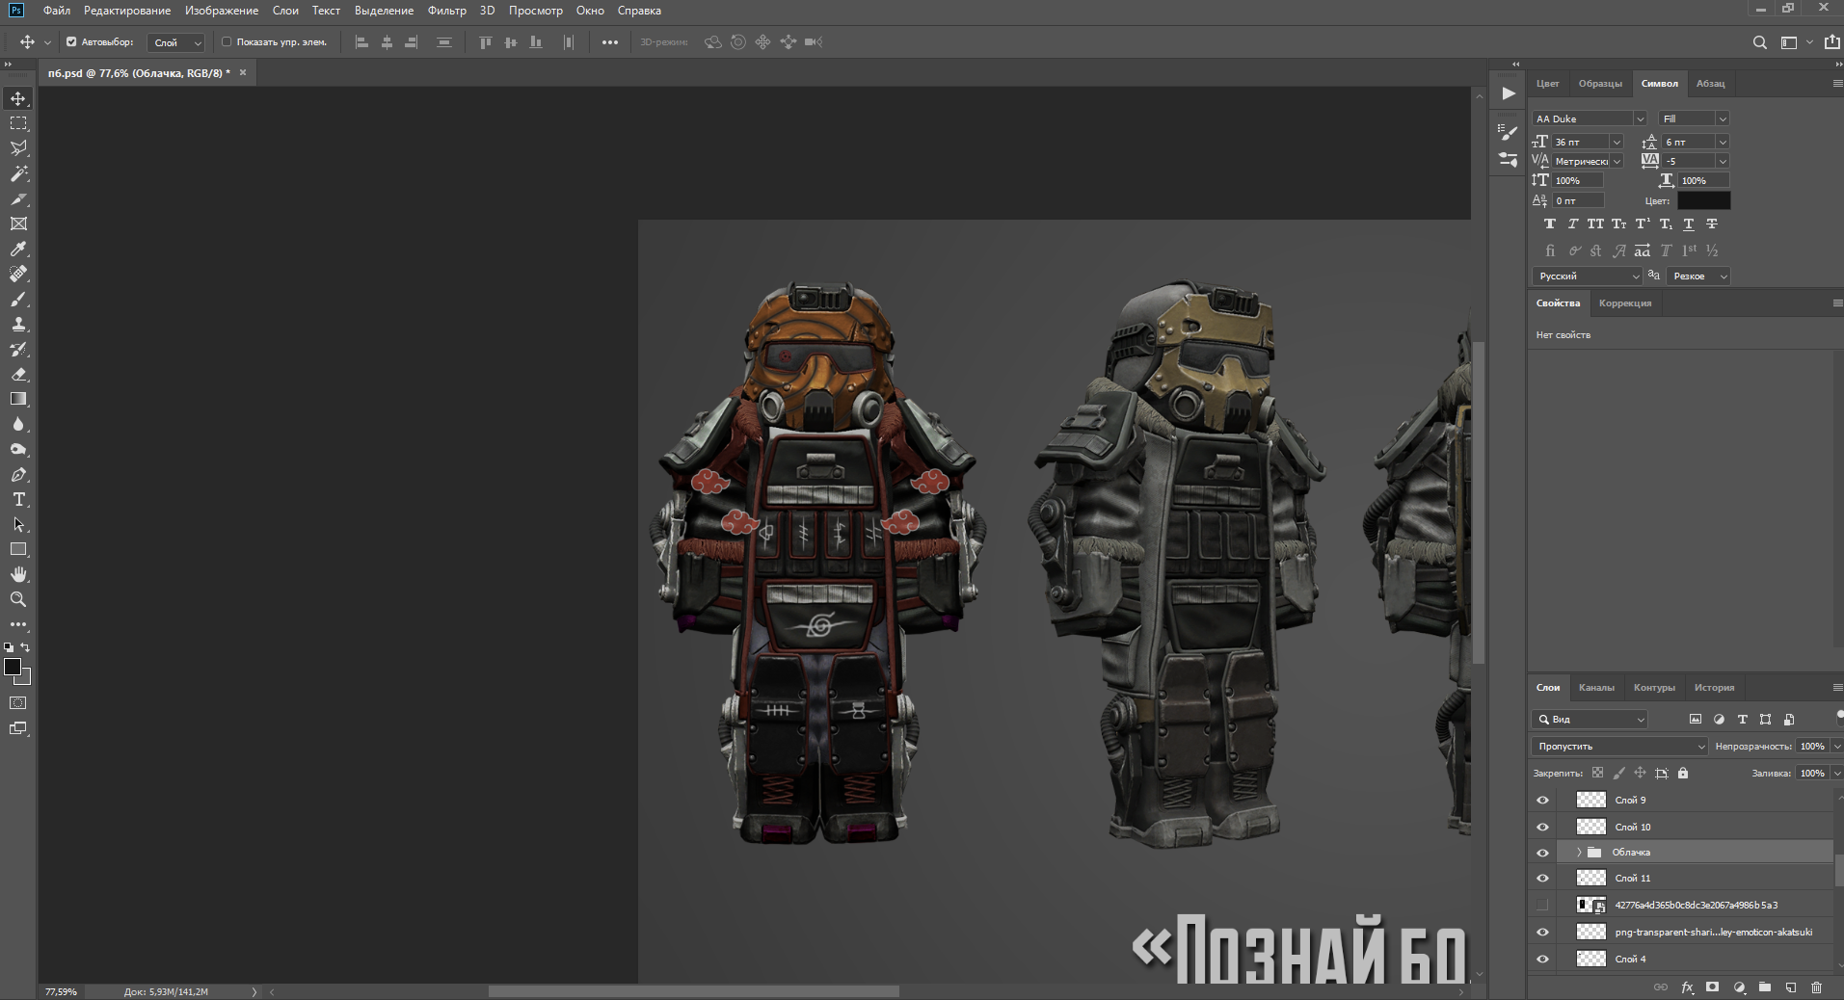Hide the Облачка group
This screenshot has width=1844, height=1000.
pos(1542,853)
